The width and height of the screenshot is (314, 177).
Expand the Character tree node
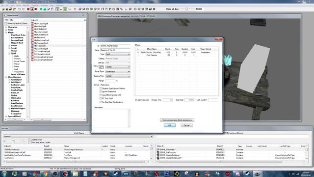(x=6, y=28)
